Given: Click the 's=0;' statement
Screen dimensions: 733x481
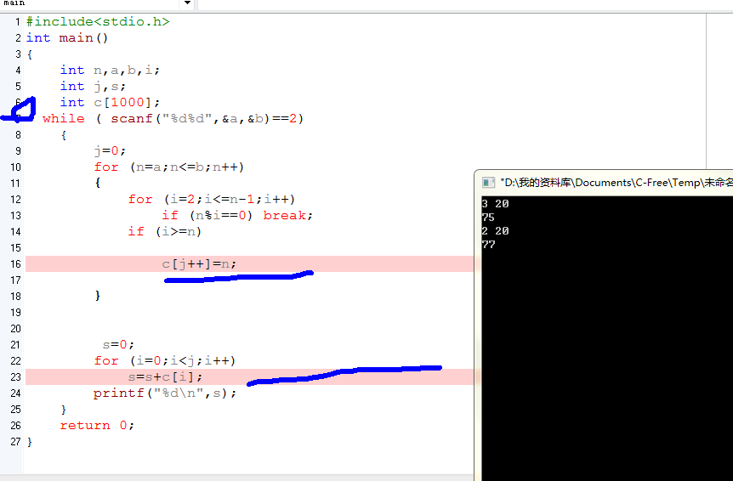Looking at the screenshot, I should point(118,345).
